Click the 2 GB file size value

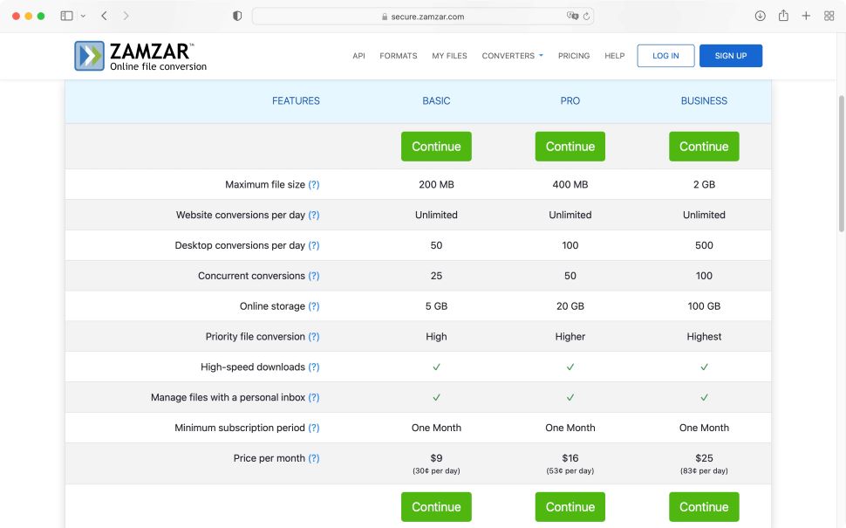click(x=704, y=185)
